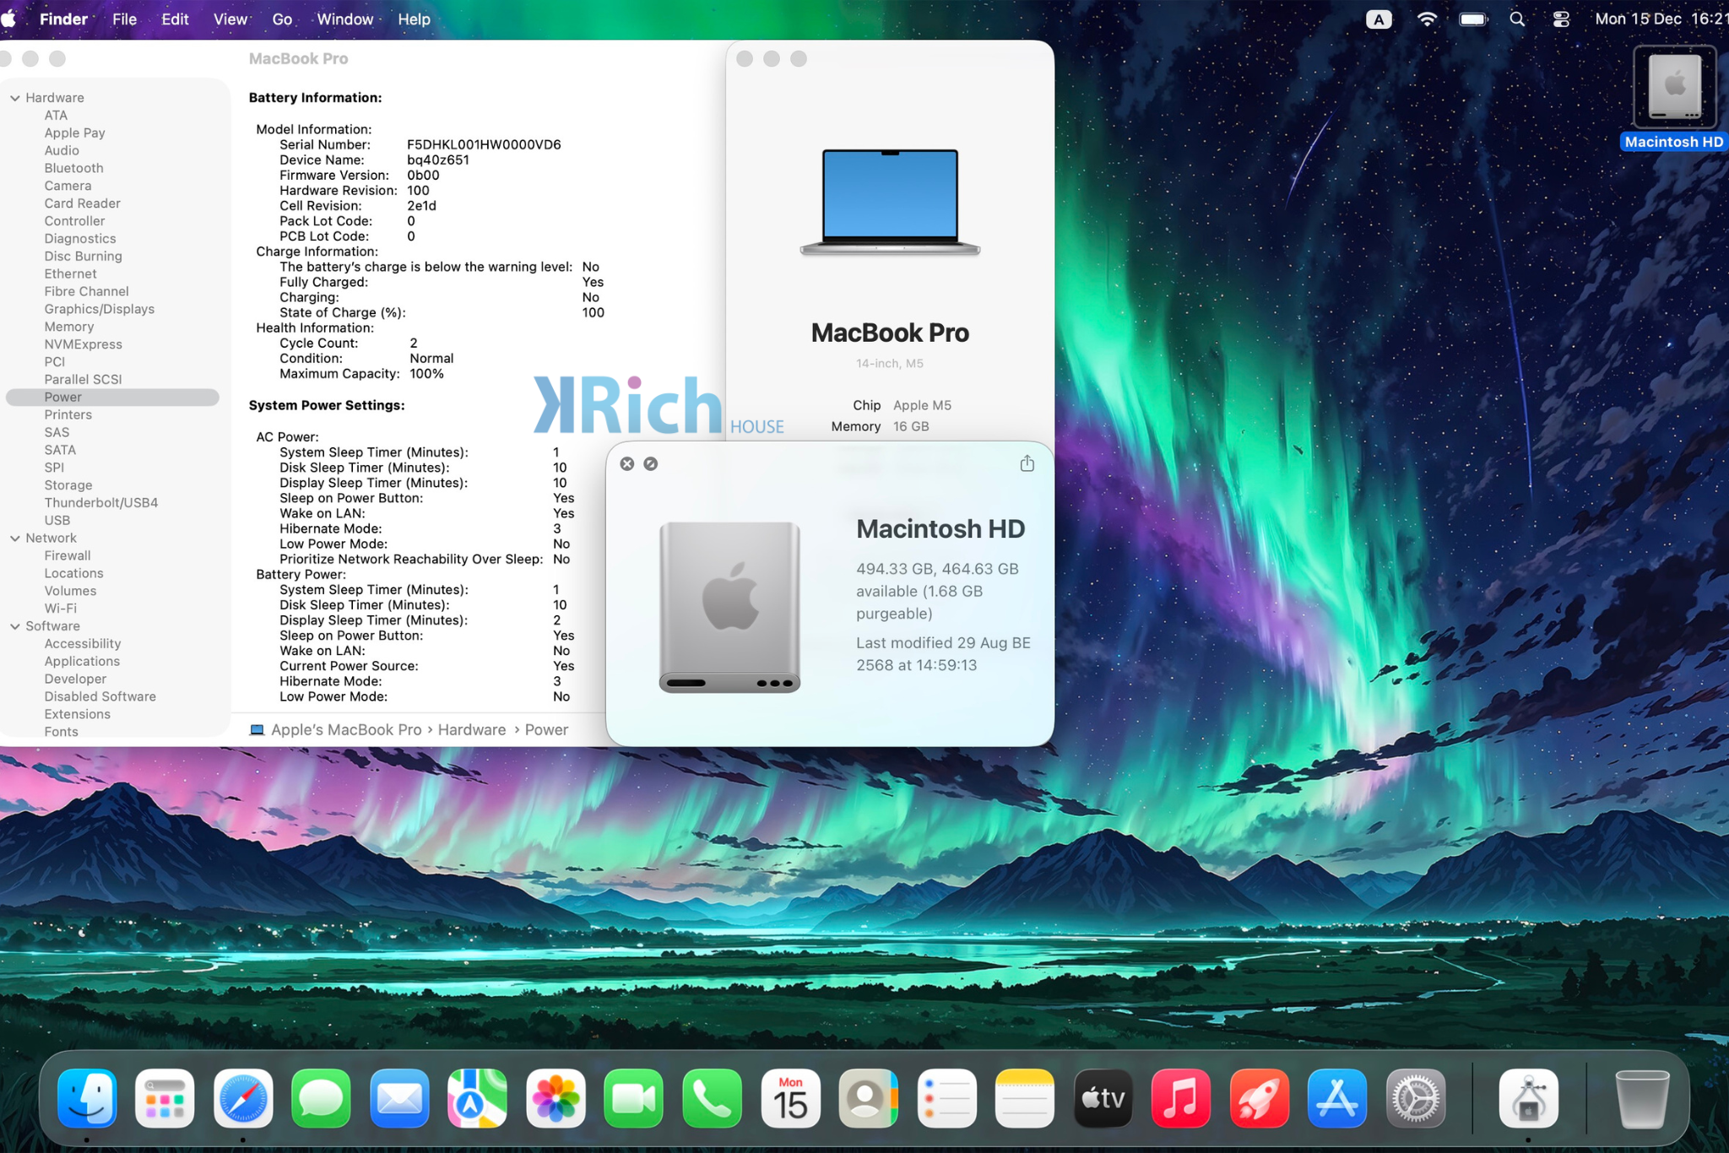
Task: Open the Window menu
Action: coord(344,19)
